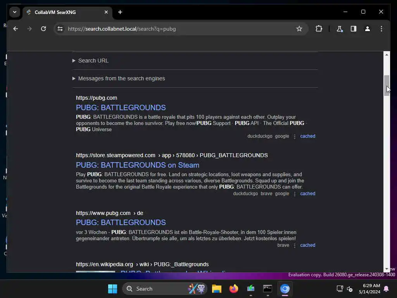Select the CollabVM SearXNG tab
The width and height of the screenshot is (397, 298).
[x=67, y=12]
